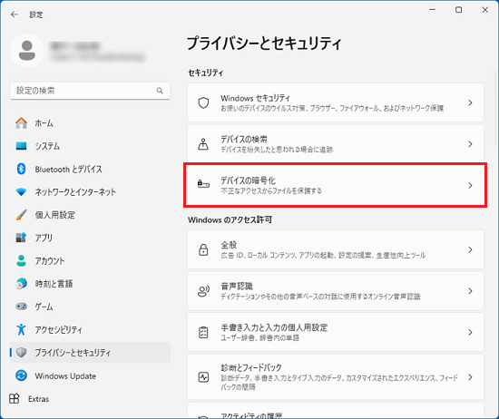
Task: Select プライバシーとセキュリティ in the sidebar
Action: click(91, 353)
